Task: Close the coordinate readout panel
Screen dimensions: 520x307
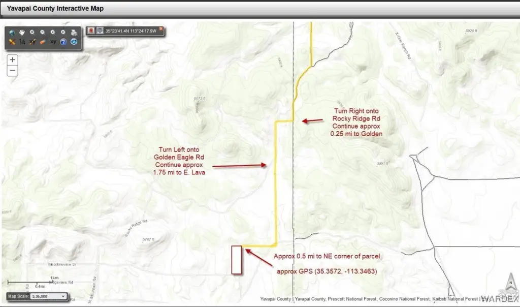Action: 161,29
